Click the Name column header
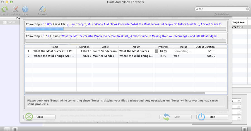The image size is (251, 131). pos(55,47)
